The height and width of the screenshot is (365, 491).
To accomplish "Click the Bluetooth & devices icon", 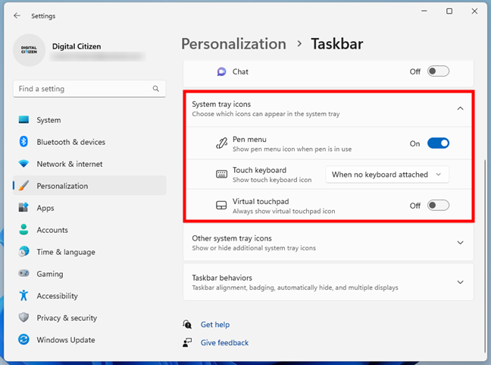I will 23,142.
